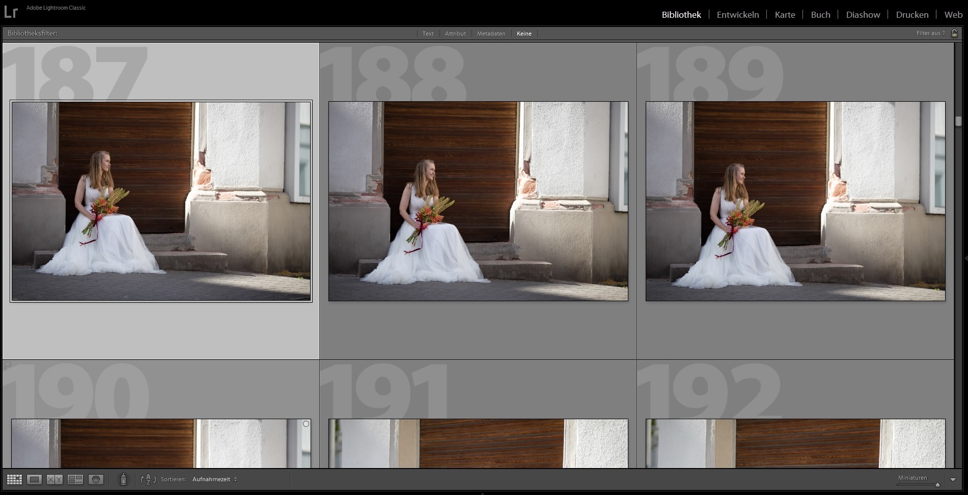Select photo thumbnail 187

pos(161,201)
